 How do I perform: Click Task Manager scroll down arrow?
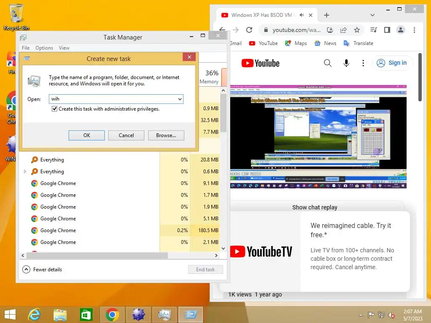point(223,248)
